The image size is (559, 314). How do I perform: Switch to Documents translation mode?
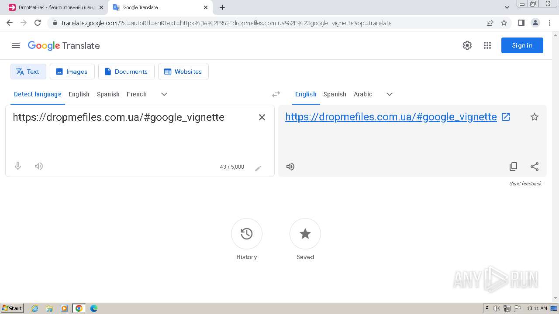click(126, 72)
